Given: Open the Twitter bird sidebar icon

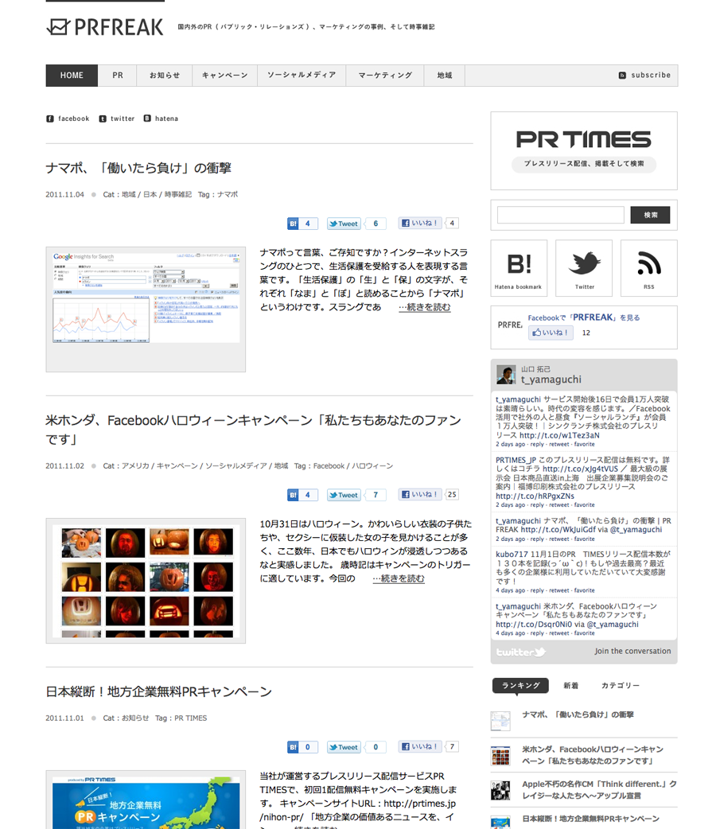Looking at the screenshot, I should pyautogui.click(x=584, y=268).
